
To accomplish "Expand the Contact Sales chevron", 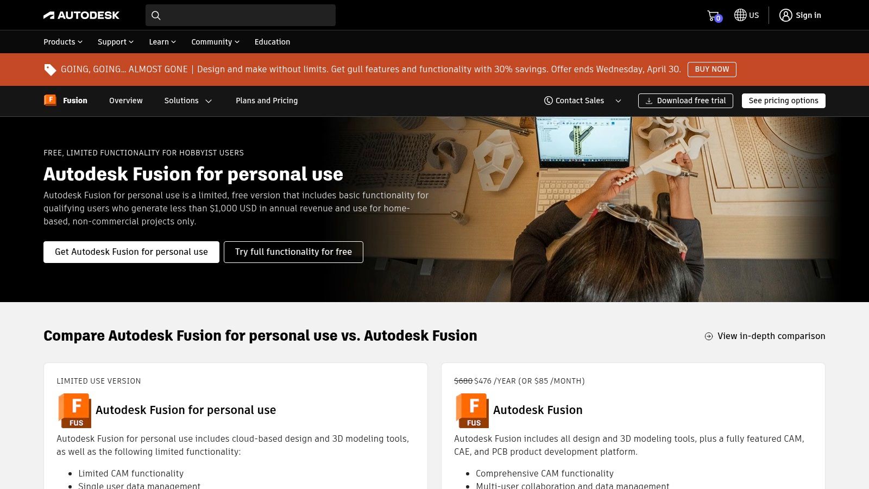I will pos(618,101).
